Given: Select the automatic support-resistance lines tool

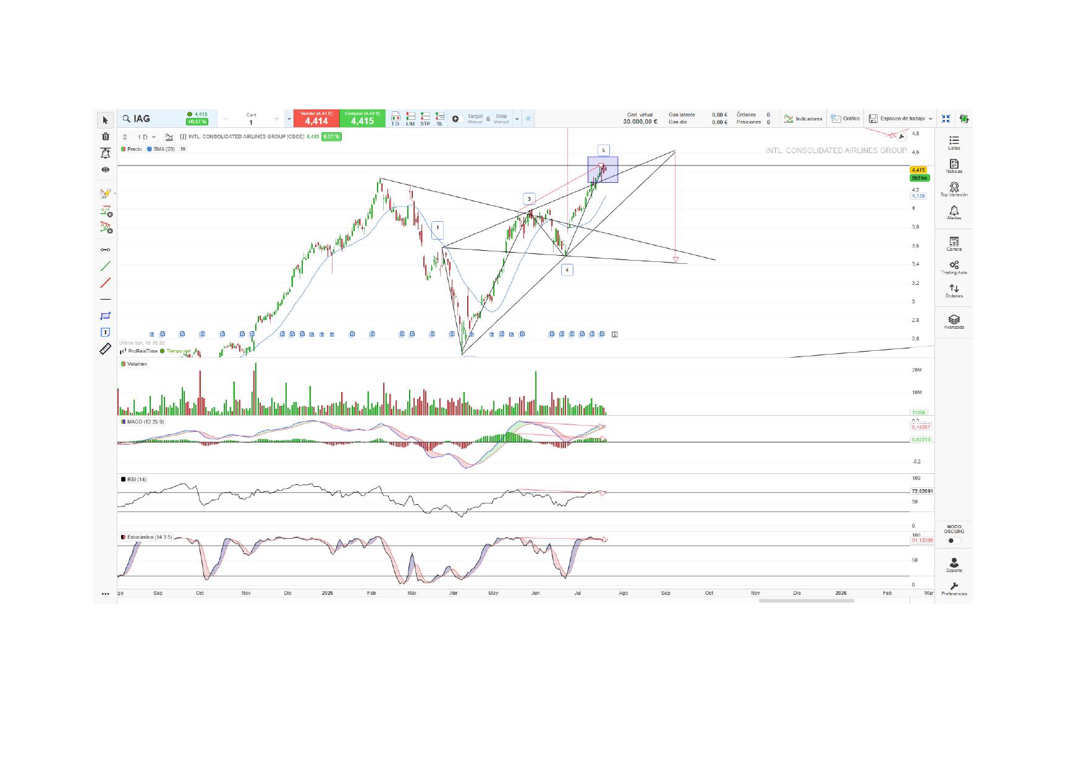Looking at the screenshot, I should [x=106, y=211].
